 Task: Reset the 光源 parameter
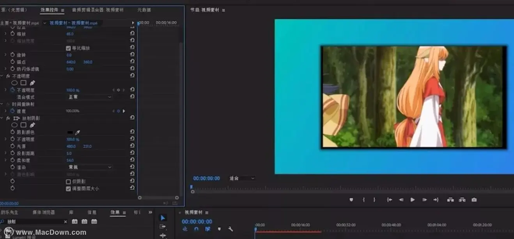132,146
